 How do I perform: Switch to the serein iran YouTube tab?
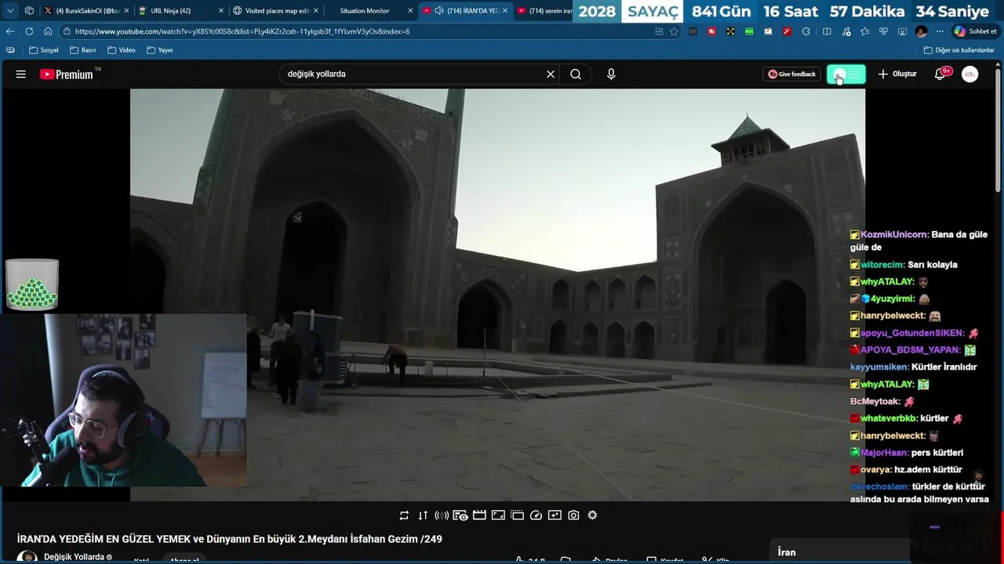coord(545,11)
